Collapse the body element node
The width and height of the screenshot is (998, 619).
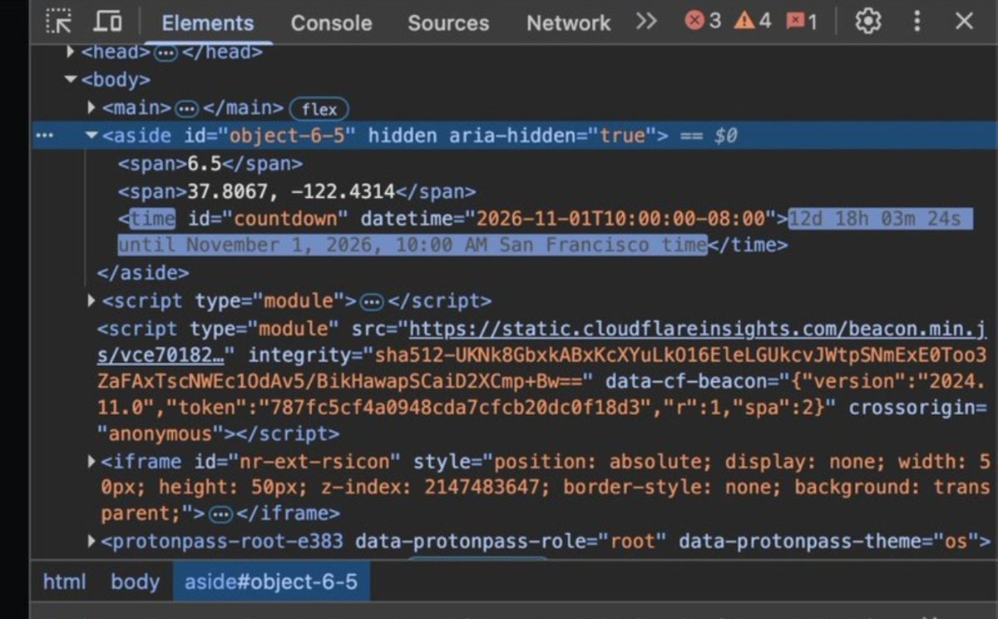(x=71, y=80)
